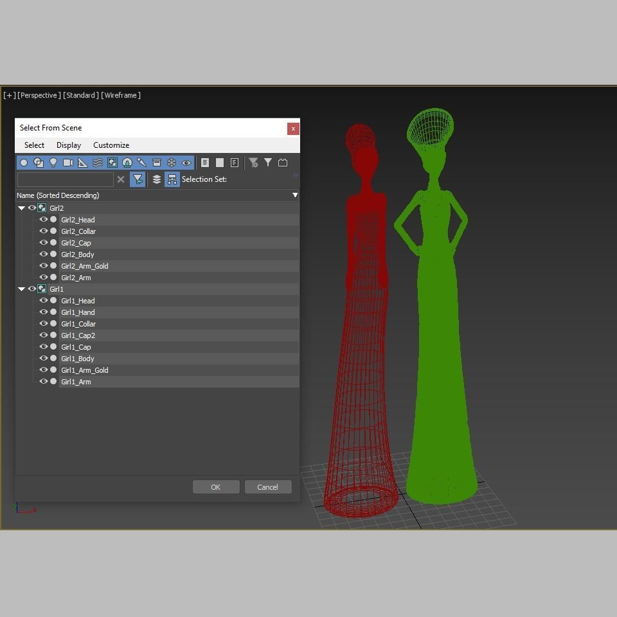Toggle Display Shapes filter icon
The width and height of the screenshot is (617, 617).
39,163
